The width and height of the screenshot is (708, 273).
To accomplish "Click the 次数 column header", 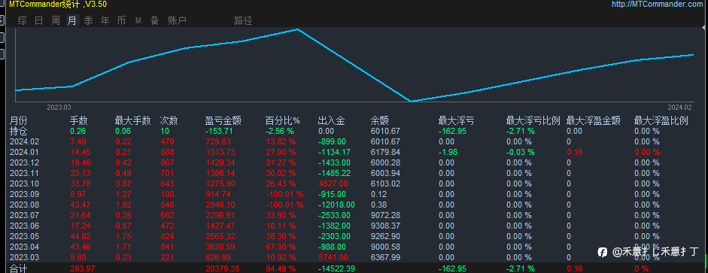I will point(169,120).
